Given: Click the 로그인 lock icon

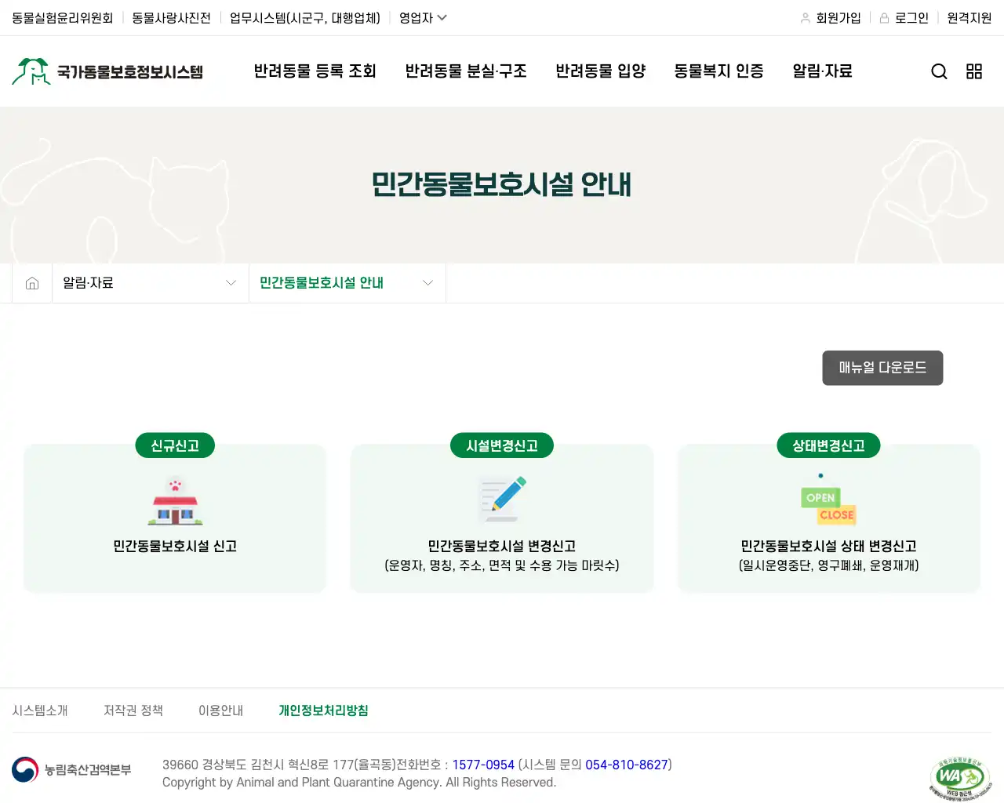Looking at the screenshot, I should coord(884,18).
